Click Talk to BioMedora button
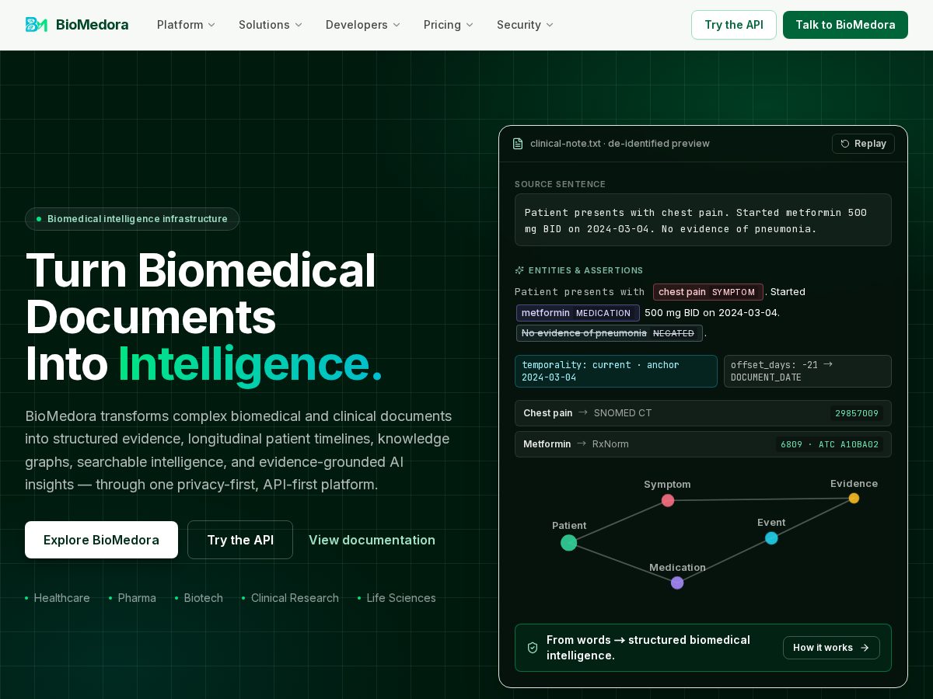 tap(845, 25)
